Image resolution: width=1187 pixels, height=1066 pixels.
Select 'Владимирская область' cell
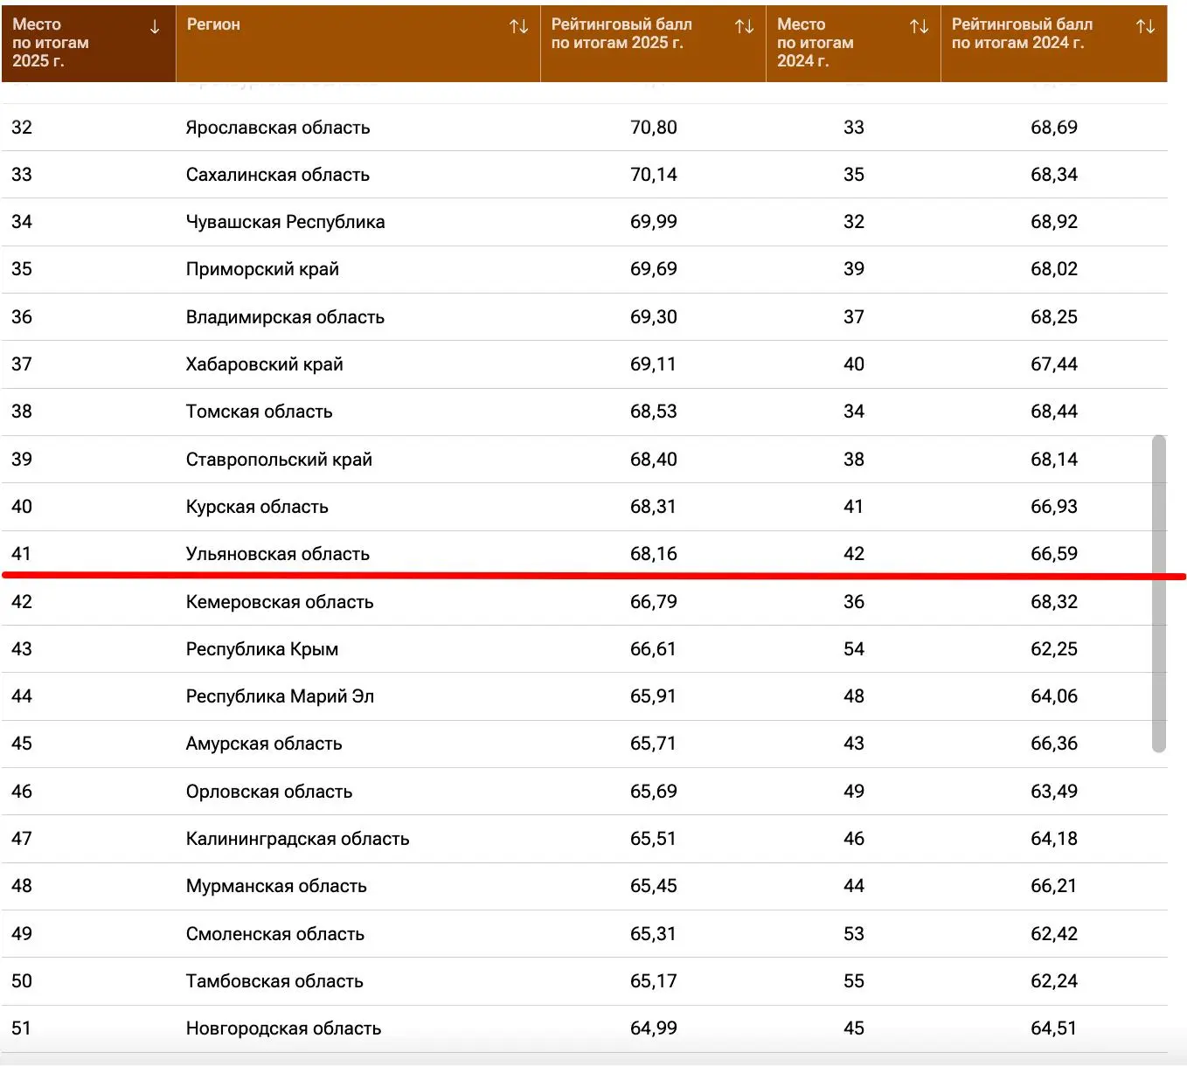(285, 317)
